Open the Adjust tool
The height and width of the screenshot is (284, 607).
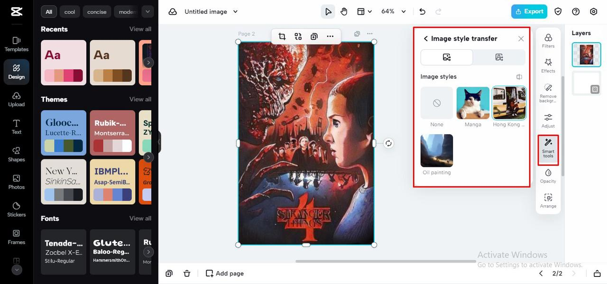(548, 120)
